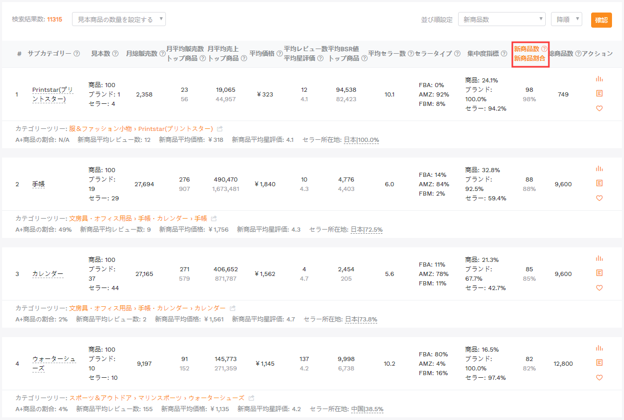The width and height of the screenshot is (624, 420).
Task: Open the 新商品数 sort field dropdown
Action: point(501,19)
